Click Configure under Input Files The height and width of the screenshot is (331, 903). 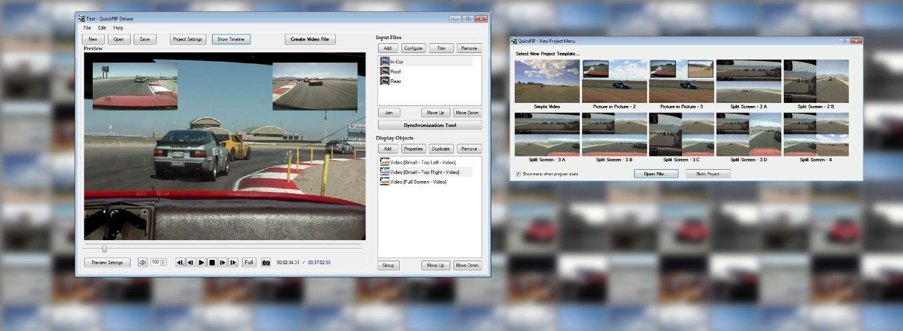click(413, 48)
